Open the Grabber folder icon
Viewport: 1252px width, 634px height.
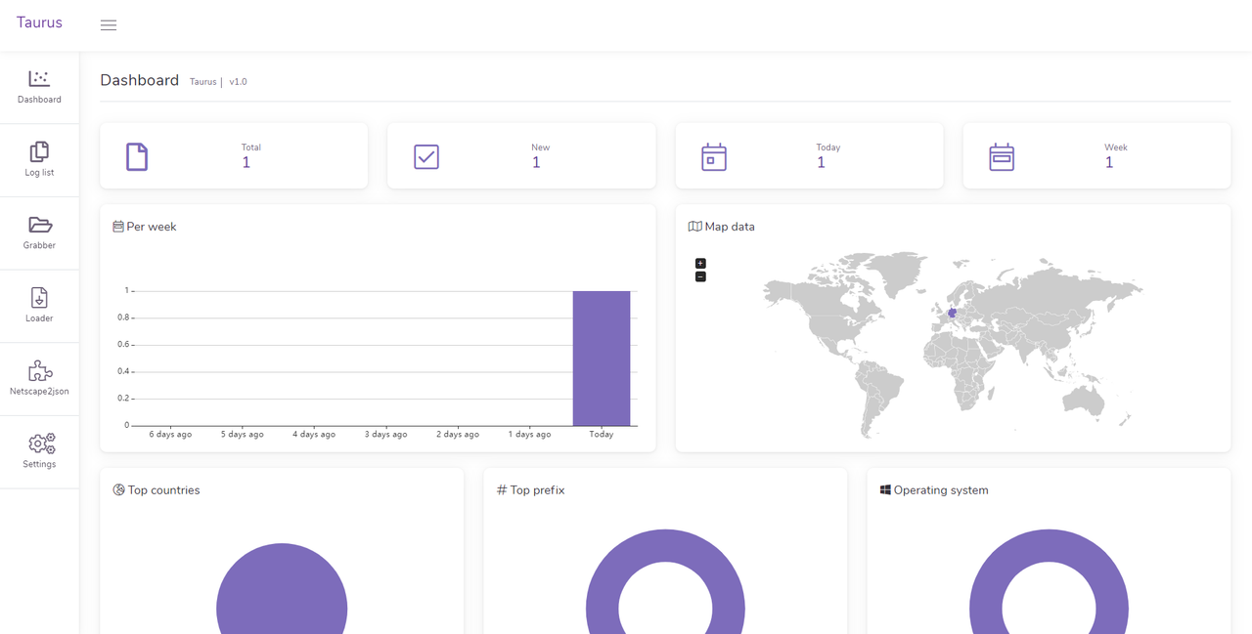pos(39,225)
